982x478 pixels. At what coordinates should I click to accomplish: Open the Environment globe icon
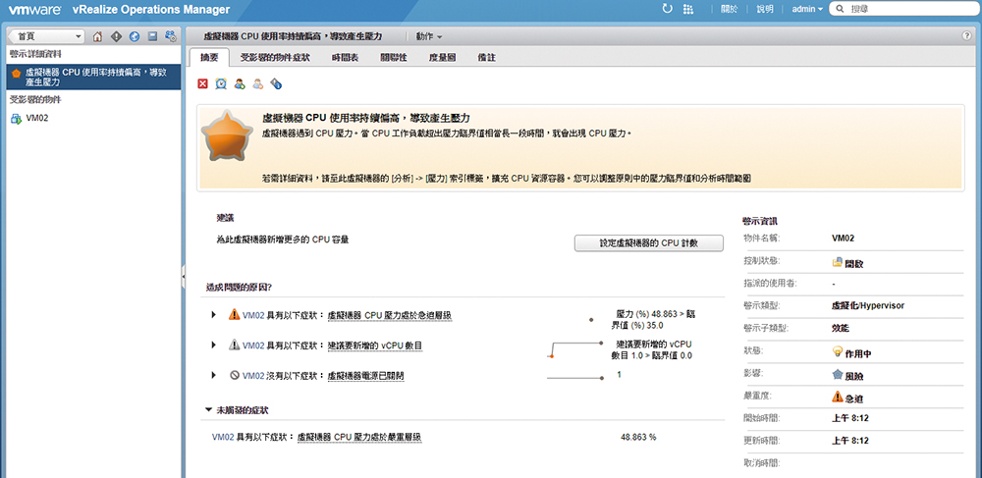pos(134,36)
